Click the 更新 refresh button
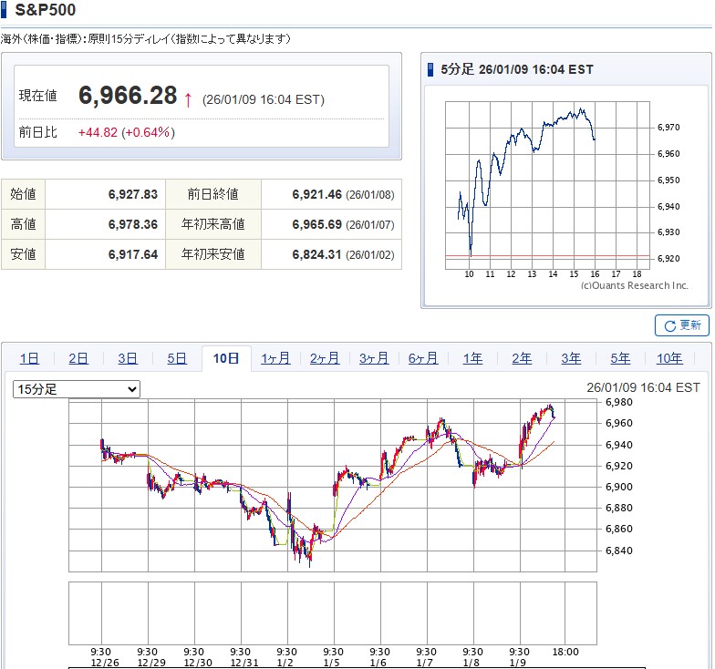 coord(682,325)
